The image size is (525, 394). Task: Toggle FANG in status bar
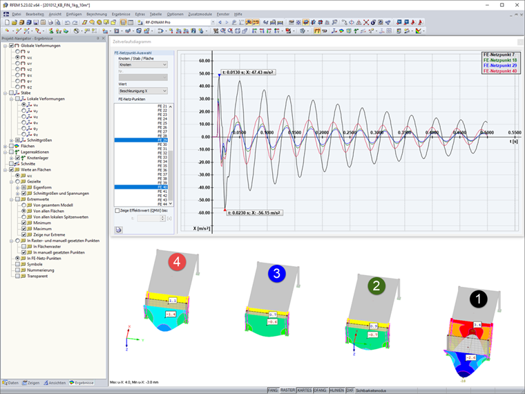(x=273, y=391)
